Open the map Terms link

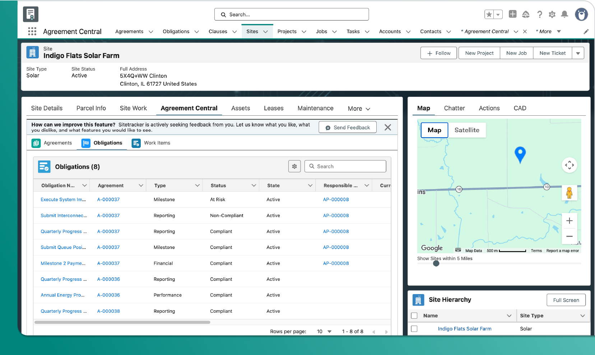(536, 251)
